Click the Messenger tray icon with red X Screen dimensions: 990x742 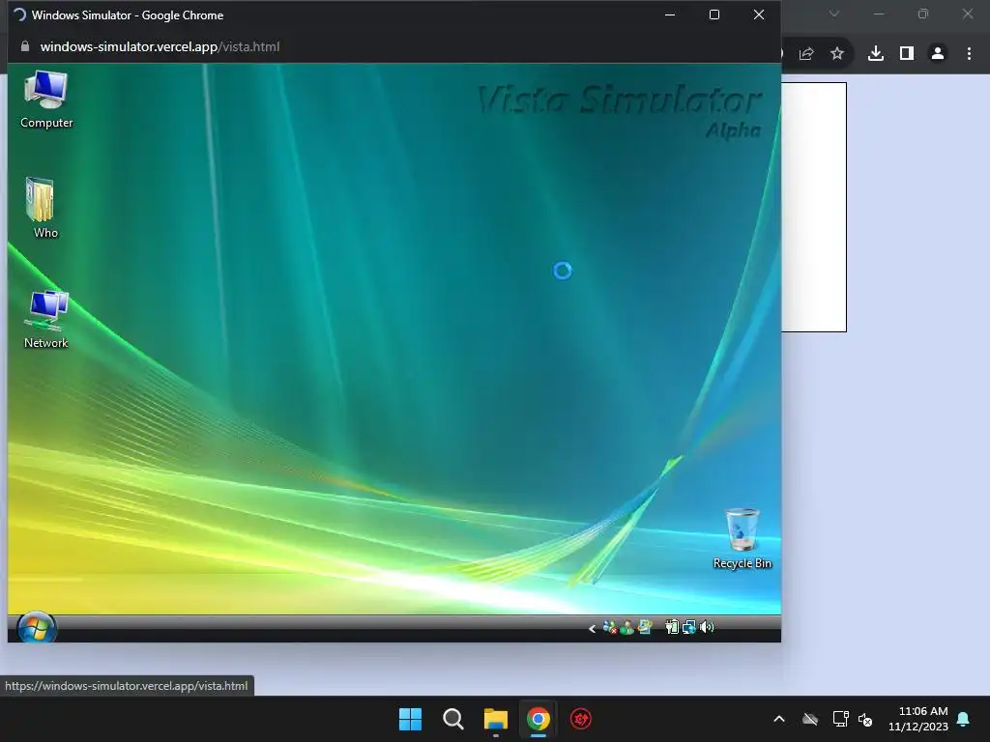coord(610,627)
